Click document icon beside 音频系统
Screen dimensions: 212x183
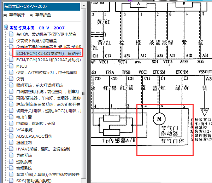pyautogui.click(x=11, y=168)
